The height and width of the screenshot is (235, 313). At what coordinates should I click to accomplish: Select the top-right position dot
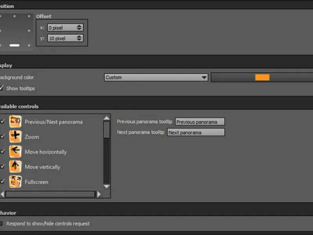[x=29, y=16]
